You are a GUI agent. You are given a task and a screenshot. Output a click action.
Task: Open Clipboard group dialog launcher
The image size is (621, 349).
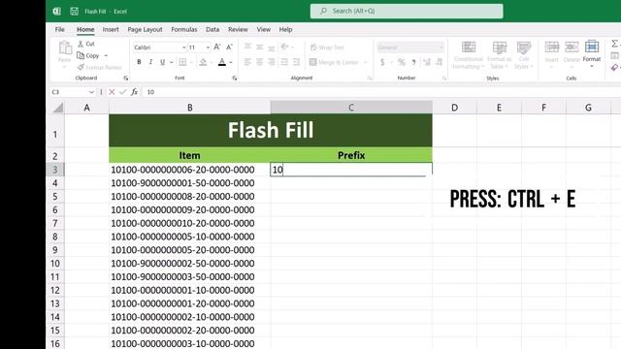[x=126, y=79]
